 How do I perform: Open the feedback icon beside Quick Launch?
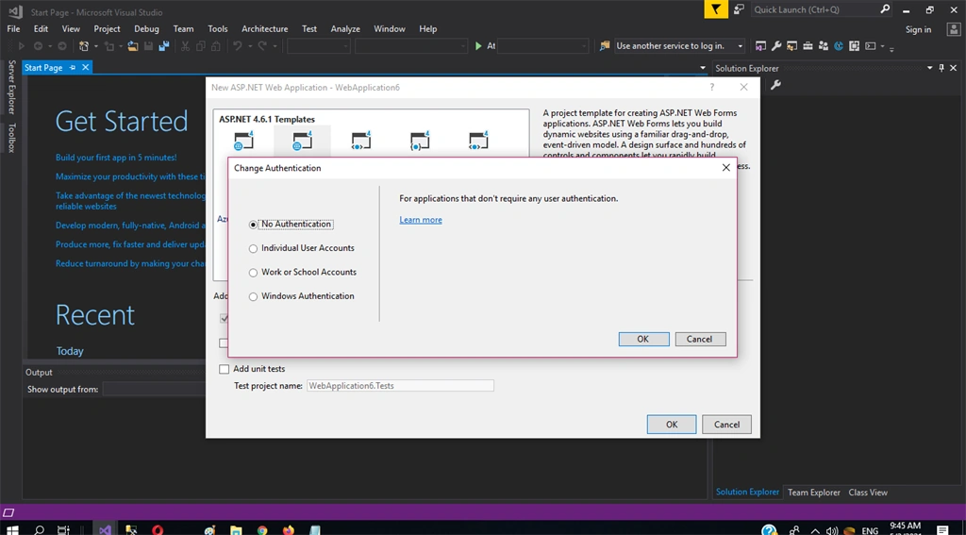coord(739,9)
